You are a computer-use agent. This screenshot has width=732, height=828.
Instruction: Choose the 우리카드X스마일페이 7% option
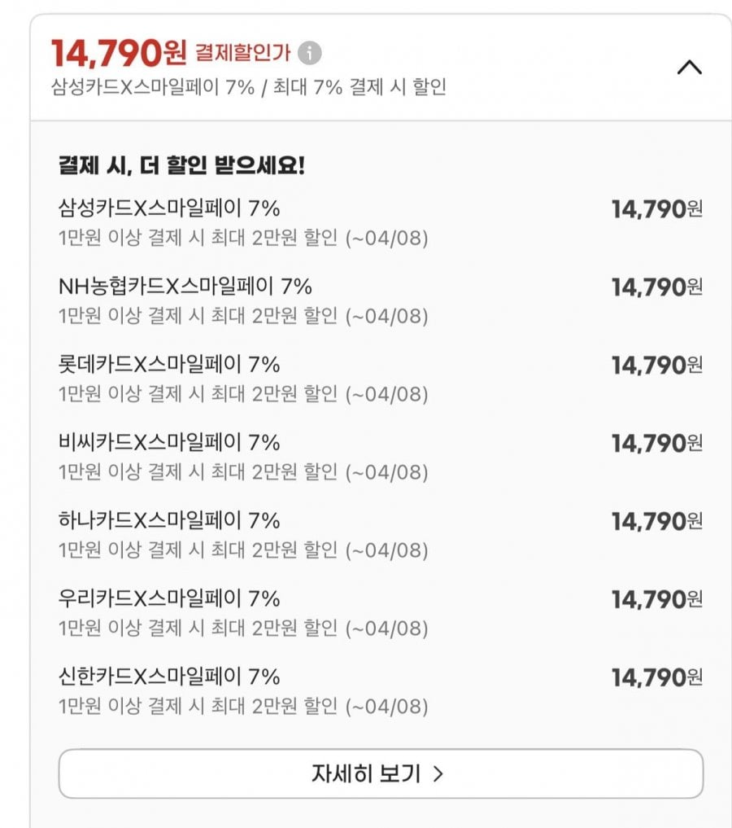pos(169,598)
